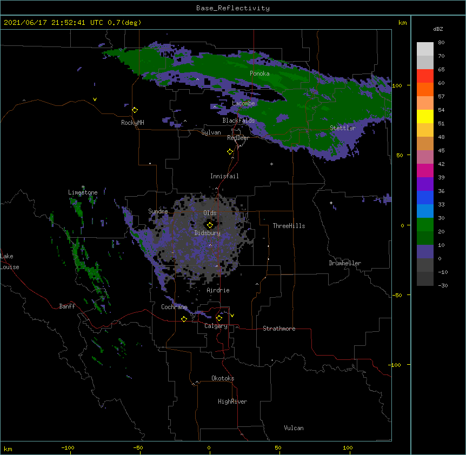
Task: Click the yellow V marker northeast of Calgary
Action: (232, 316)
